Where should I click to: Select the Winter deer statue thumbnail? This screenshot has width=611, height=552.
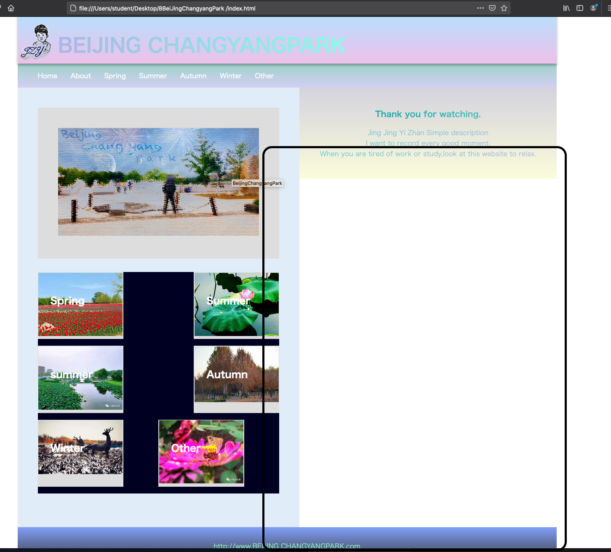pos(80,447)
